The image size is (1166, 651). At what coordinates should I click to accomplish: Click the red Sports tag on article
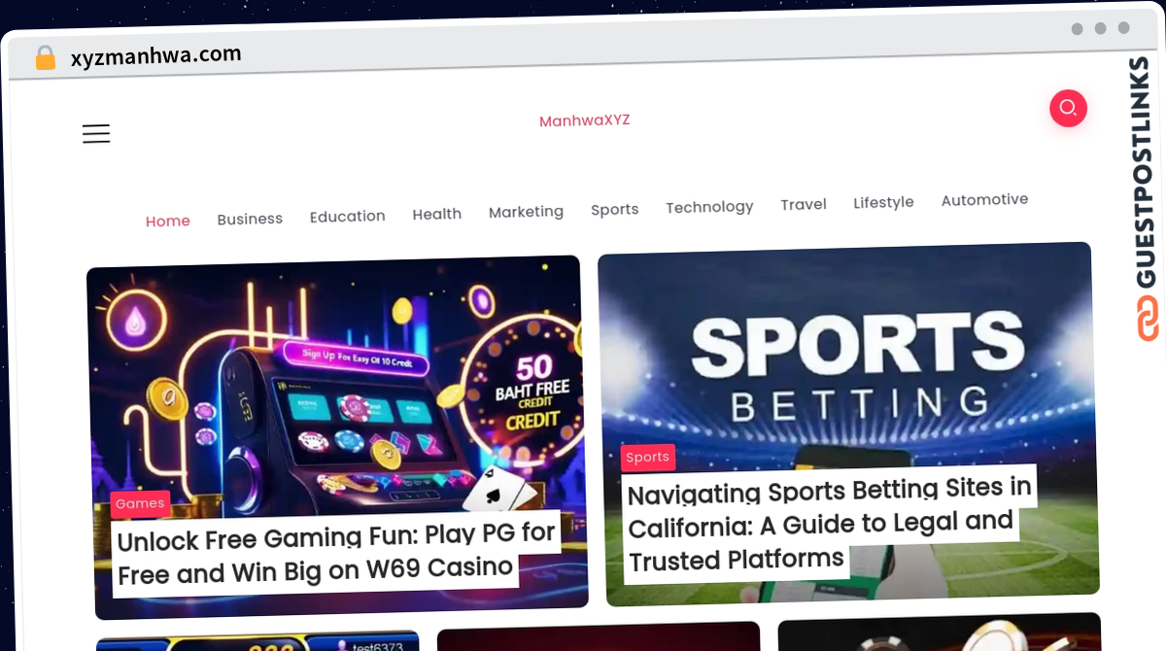648,457
